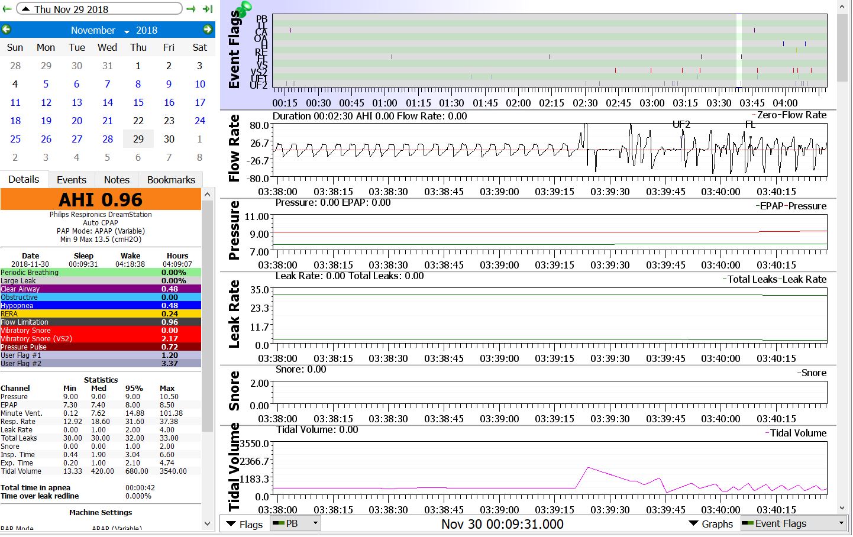Unpin the Event Flags graph with the green pin
The width and height of the screenshot is (853, 537).
click(243, 8)
